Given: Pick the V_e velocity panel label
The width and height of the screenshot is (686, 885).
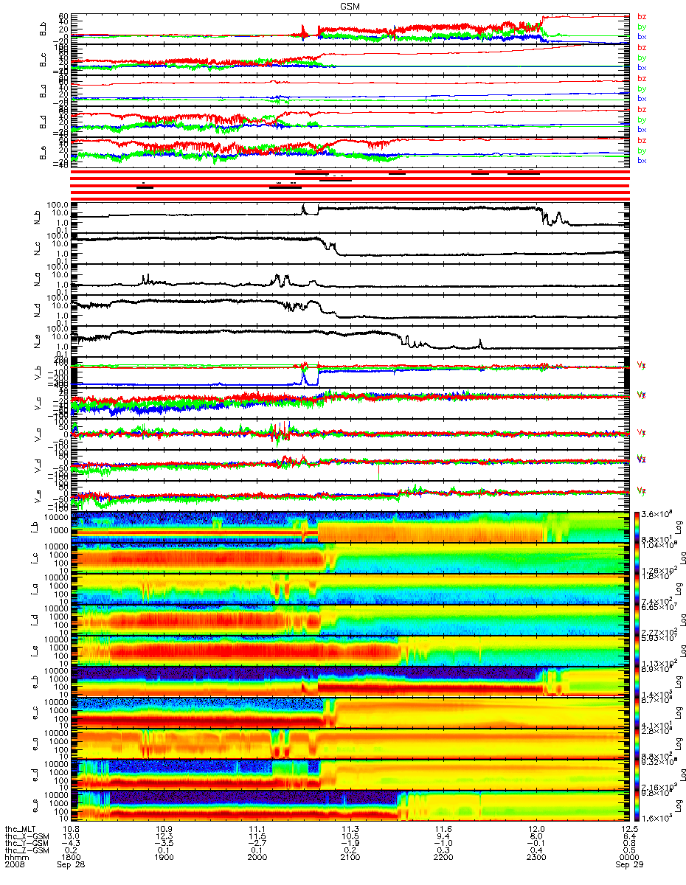Looking at the screenshot, I should click(x=36, y=496).
